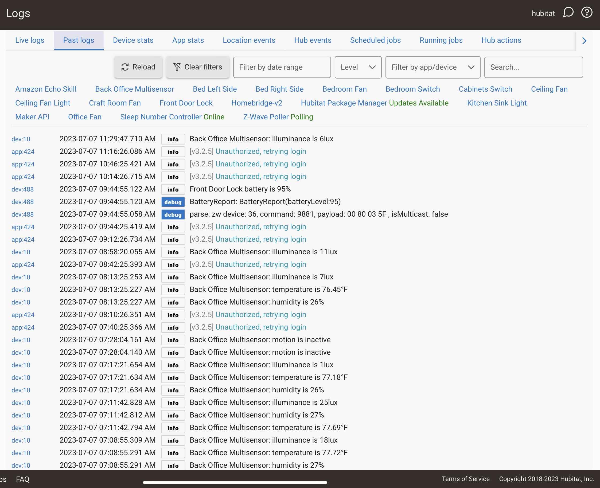Click the info badge on the illuminance is 6lux entry
Image resolution: width=600 pixels, height=488 pixels.
click(173, 139)
